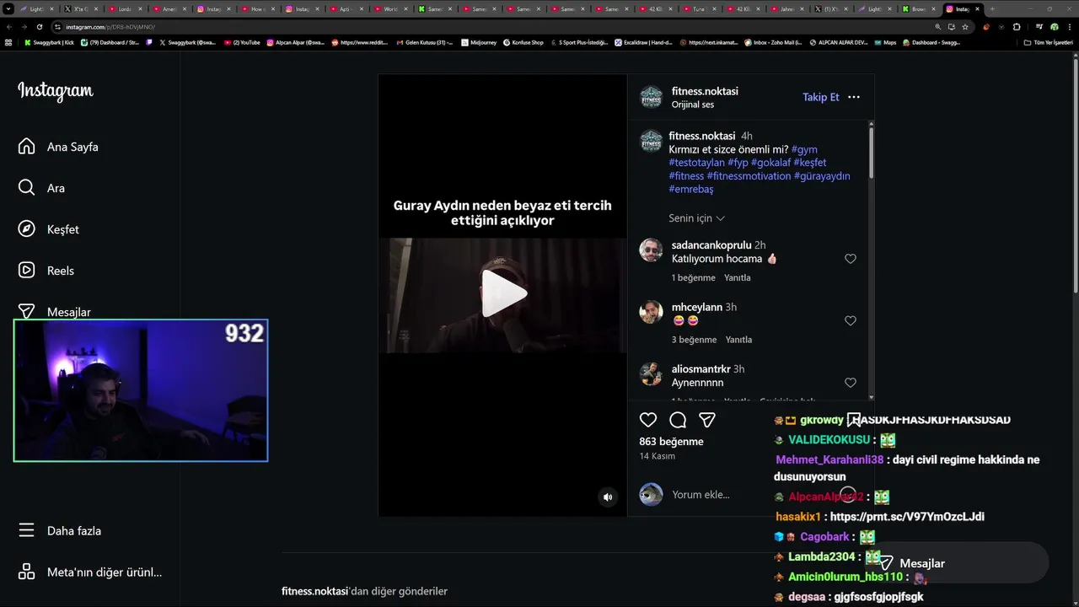Like mhceylann's comment

[x=851, y=320]
